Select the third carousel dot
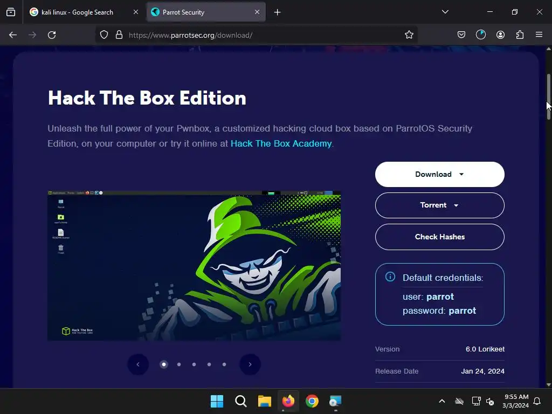 pyautogui.click(x=194, y=364)
